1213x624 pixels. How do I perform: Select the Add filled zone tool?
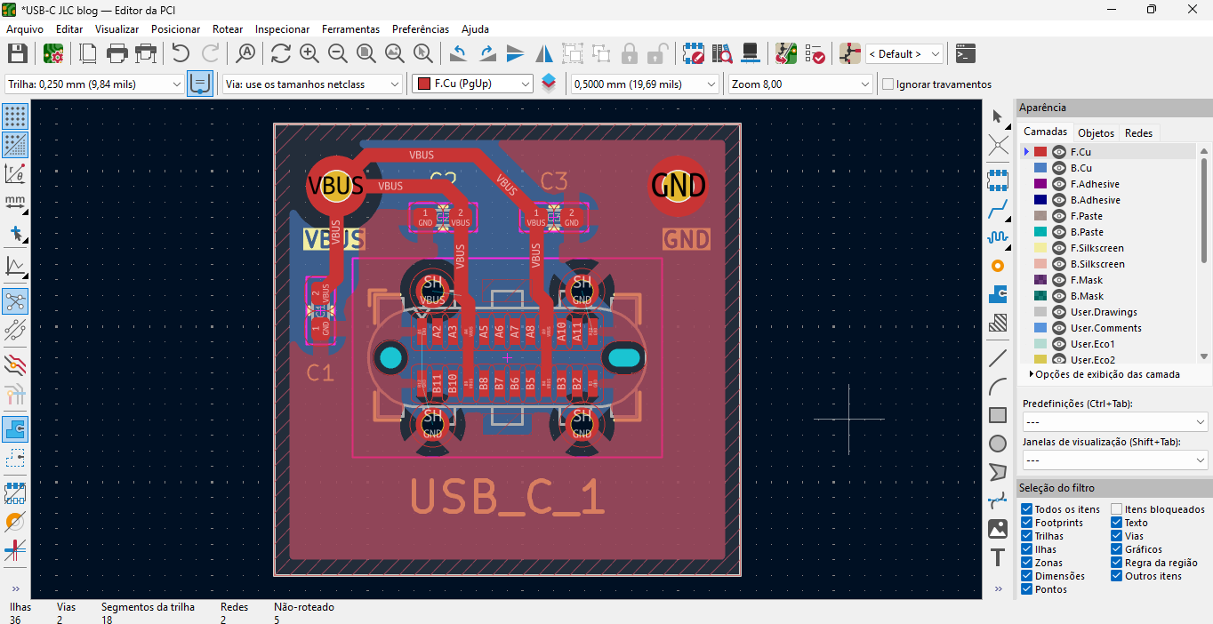[x=998, y=294]
